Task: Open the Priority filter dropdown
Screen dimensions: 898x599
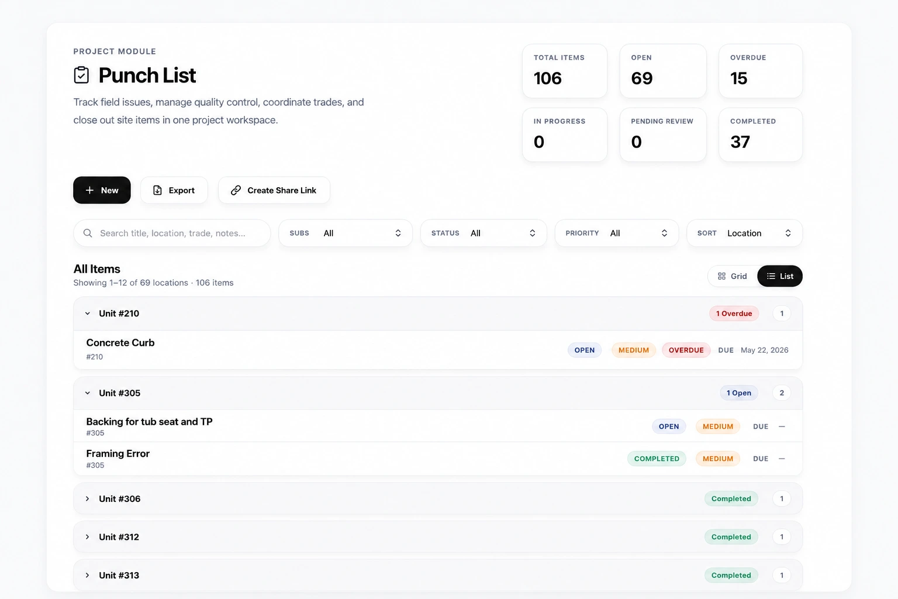Action: [x=617, y=233]
